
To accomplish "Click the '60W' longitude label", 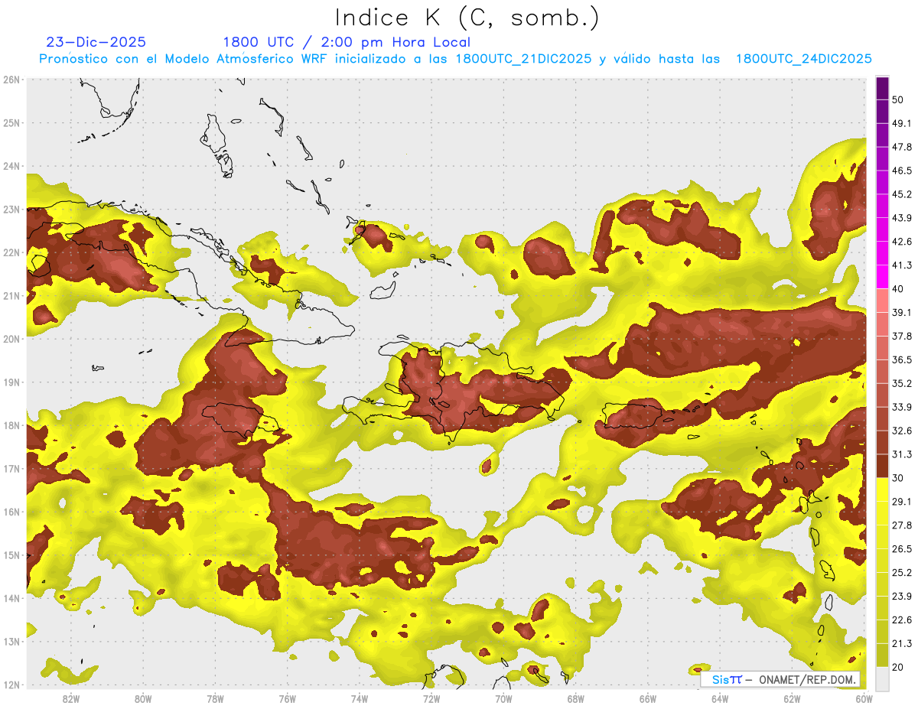I will tap(864, 698).
